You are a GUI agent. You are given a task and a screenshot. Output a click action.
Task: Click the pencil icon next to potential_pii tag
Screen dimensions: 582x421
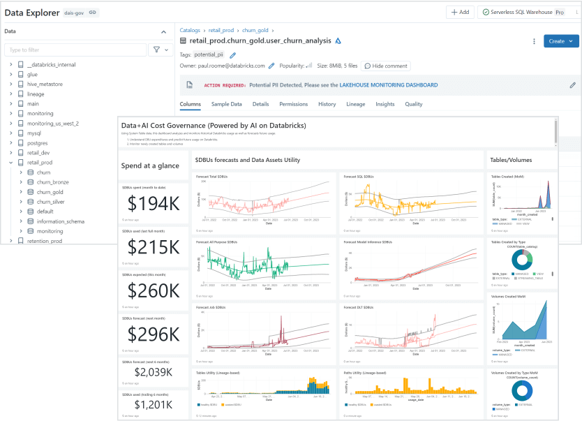click(233, 54)
